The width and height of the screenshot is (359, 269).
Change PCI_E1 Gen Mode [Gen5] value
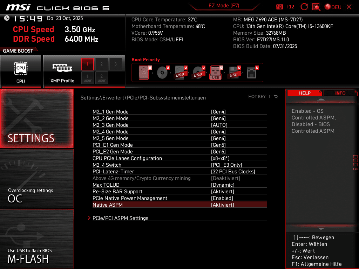[218, 145]
